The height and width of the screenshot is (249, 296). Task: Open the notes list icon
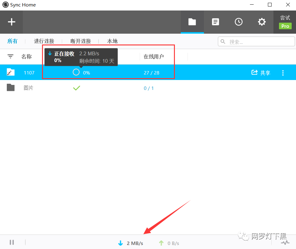pyautogui.click(x=215, y=22)
